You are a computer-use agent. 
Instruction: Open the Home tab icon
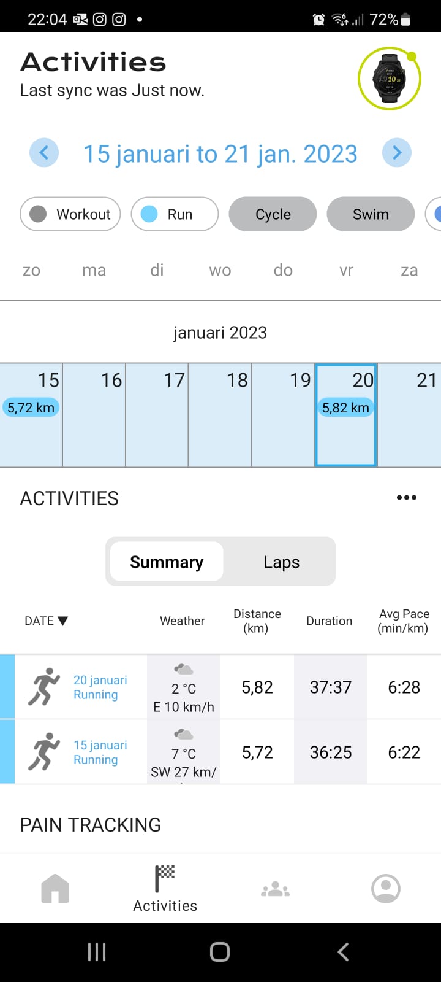click(55, 889)
